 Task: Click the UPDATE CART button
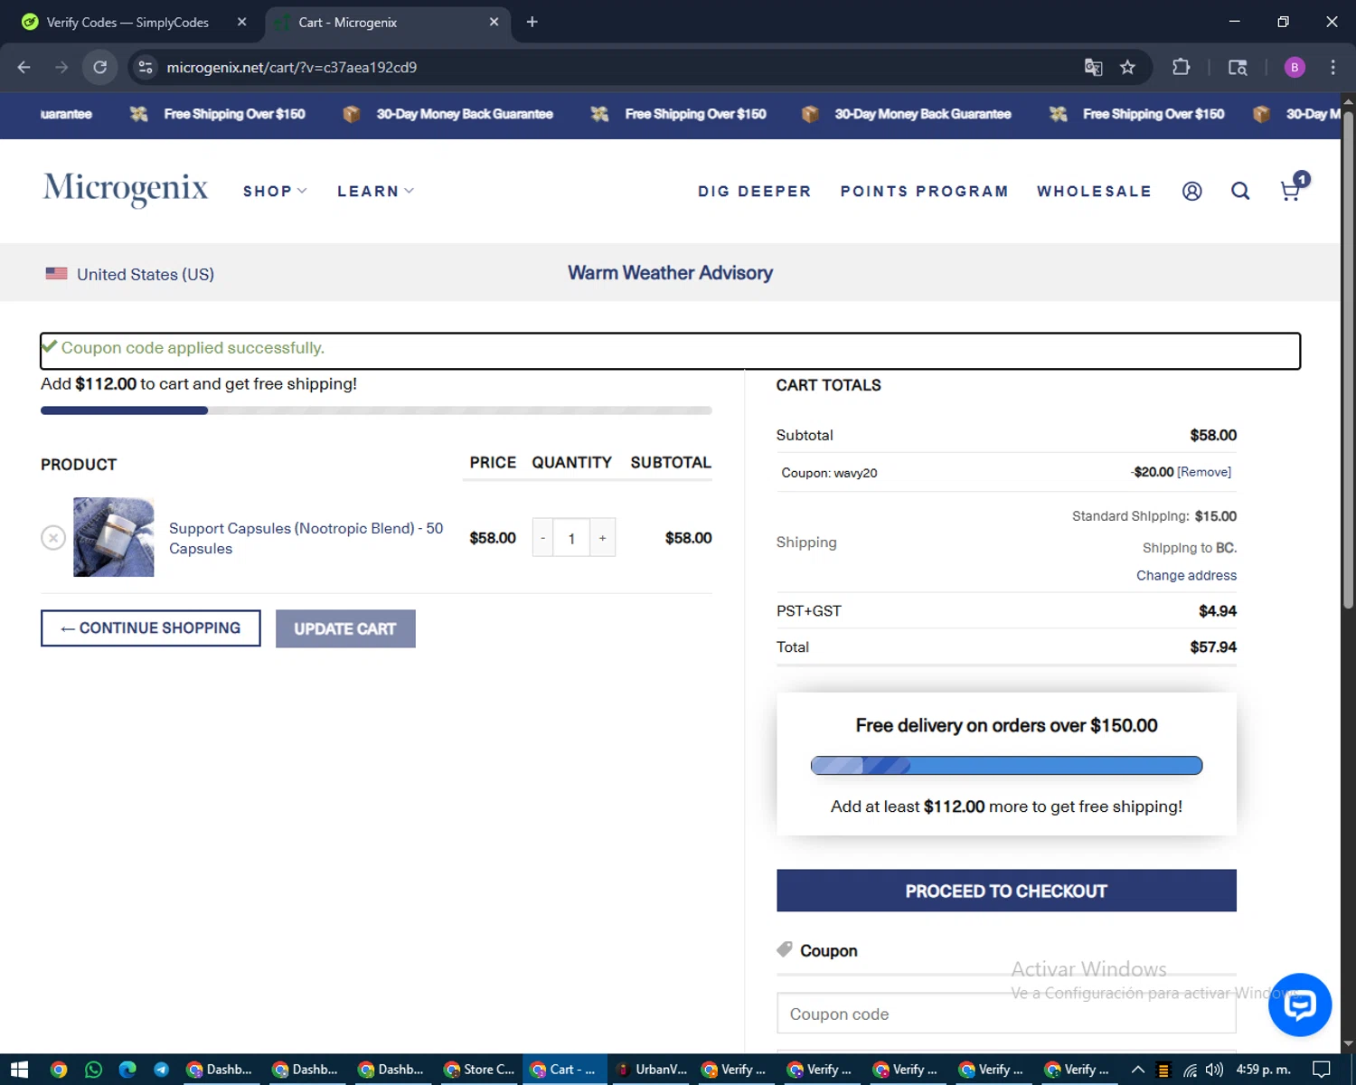(345, 628)
